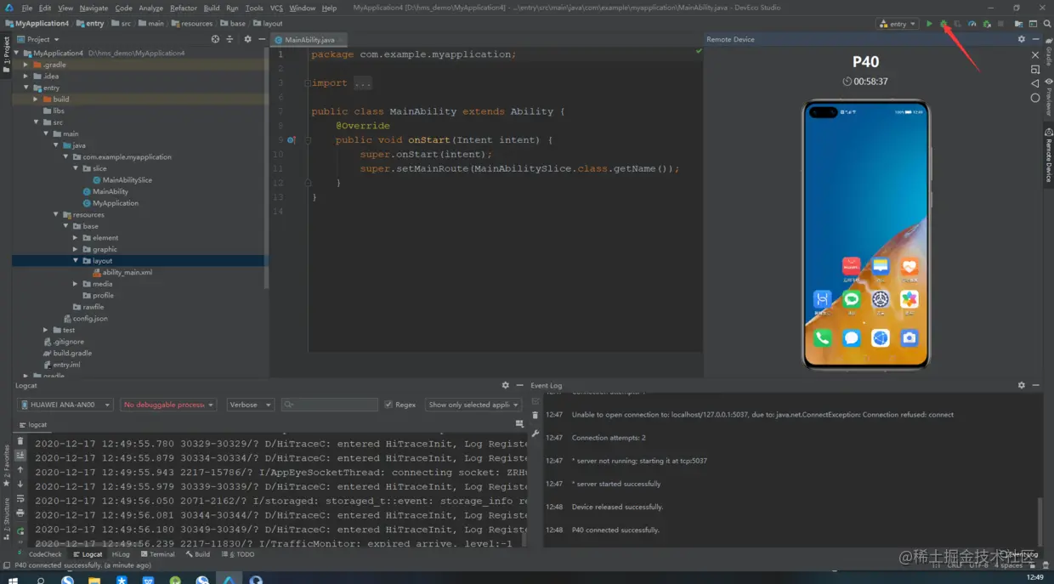1054x584 pixels.
Task: Open the profiler gauge icon in the toolbar
Action: 972,24
